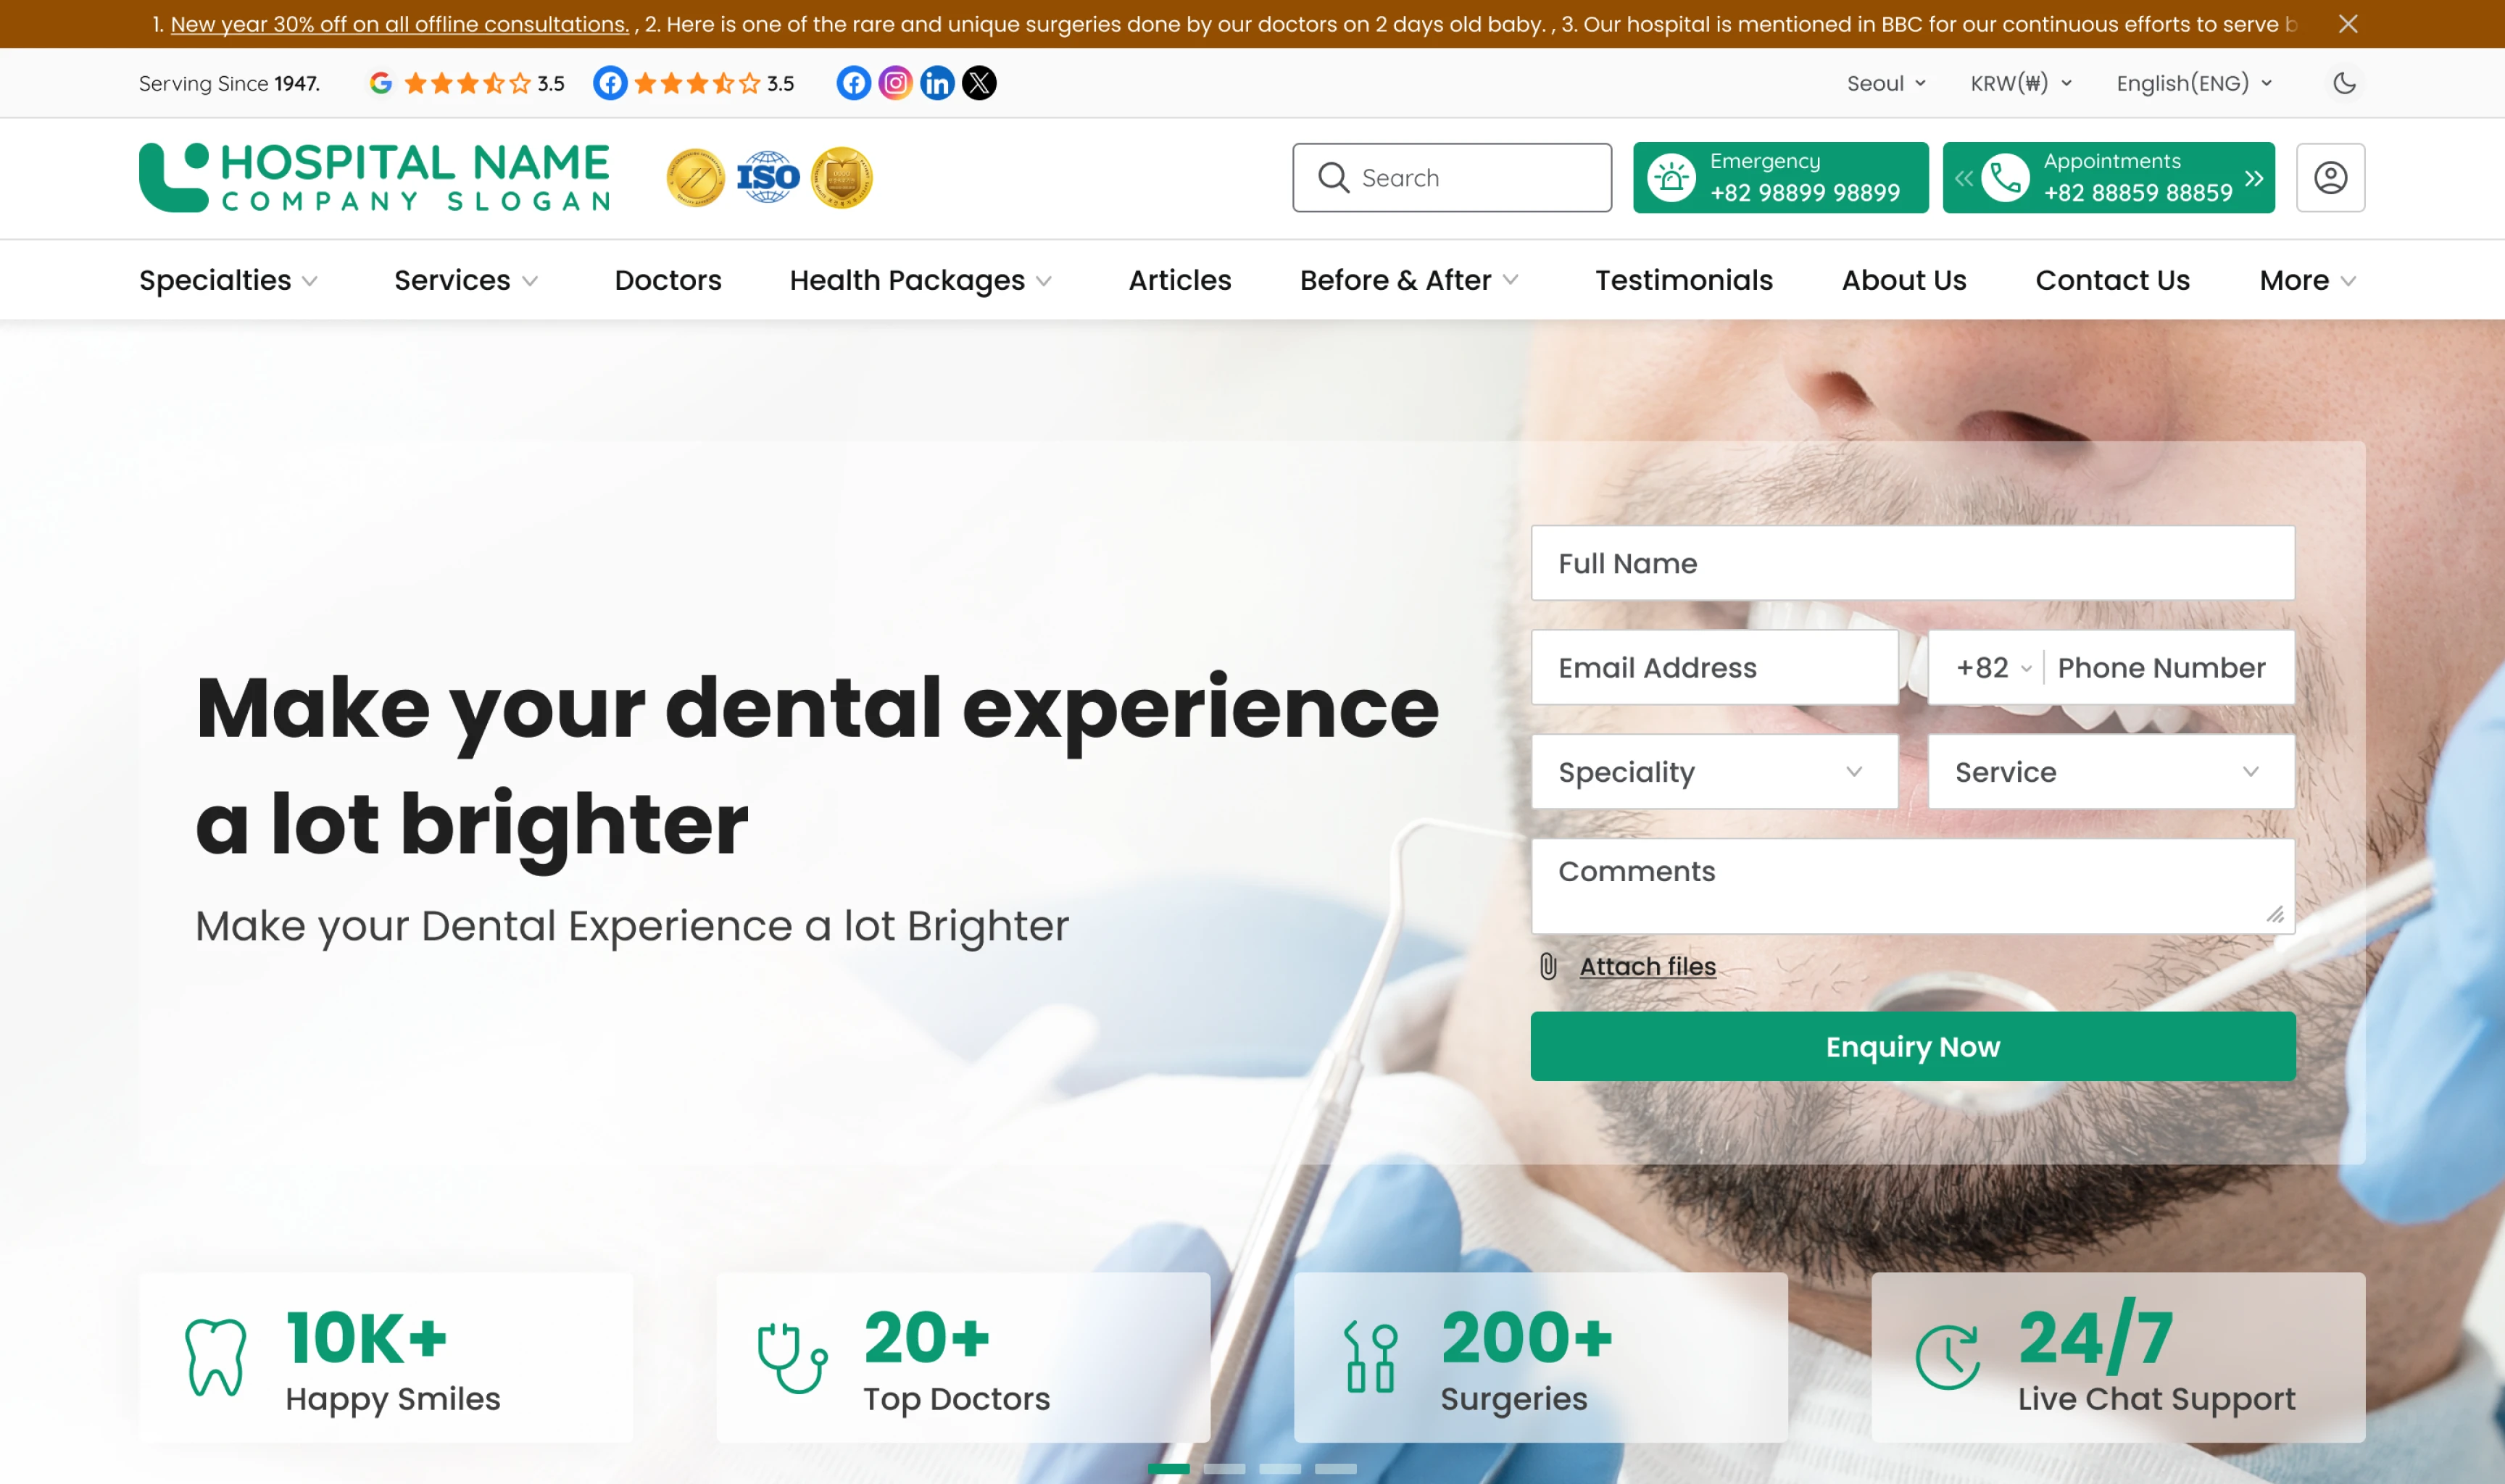Click the paperclip attachment icon
The height and width of the screenshot is (1484, 2505).
pos(1547,966)
